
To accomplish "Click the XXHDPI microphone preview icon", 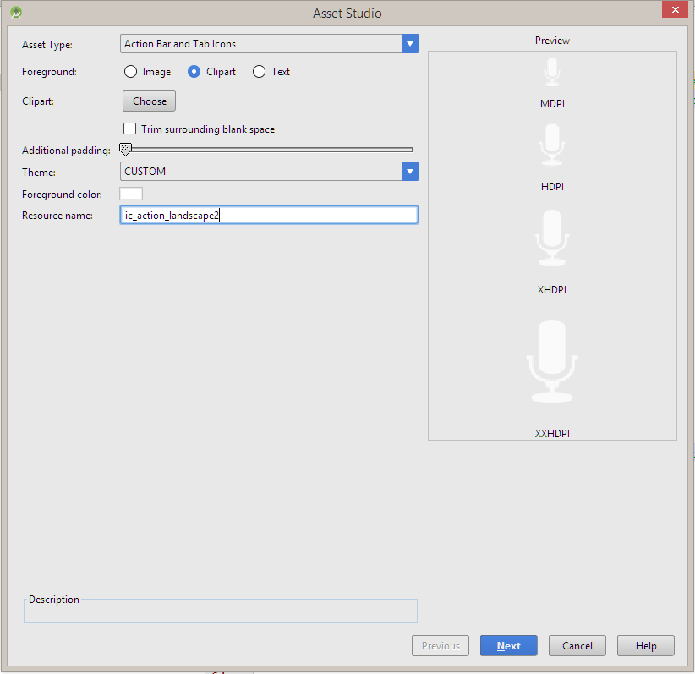I will point(552,359).
